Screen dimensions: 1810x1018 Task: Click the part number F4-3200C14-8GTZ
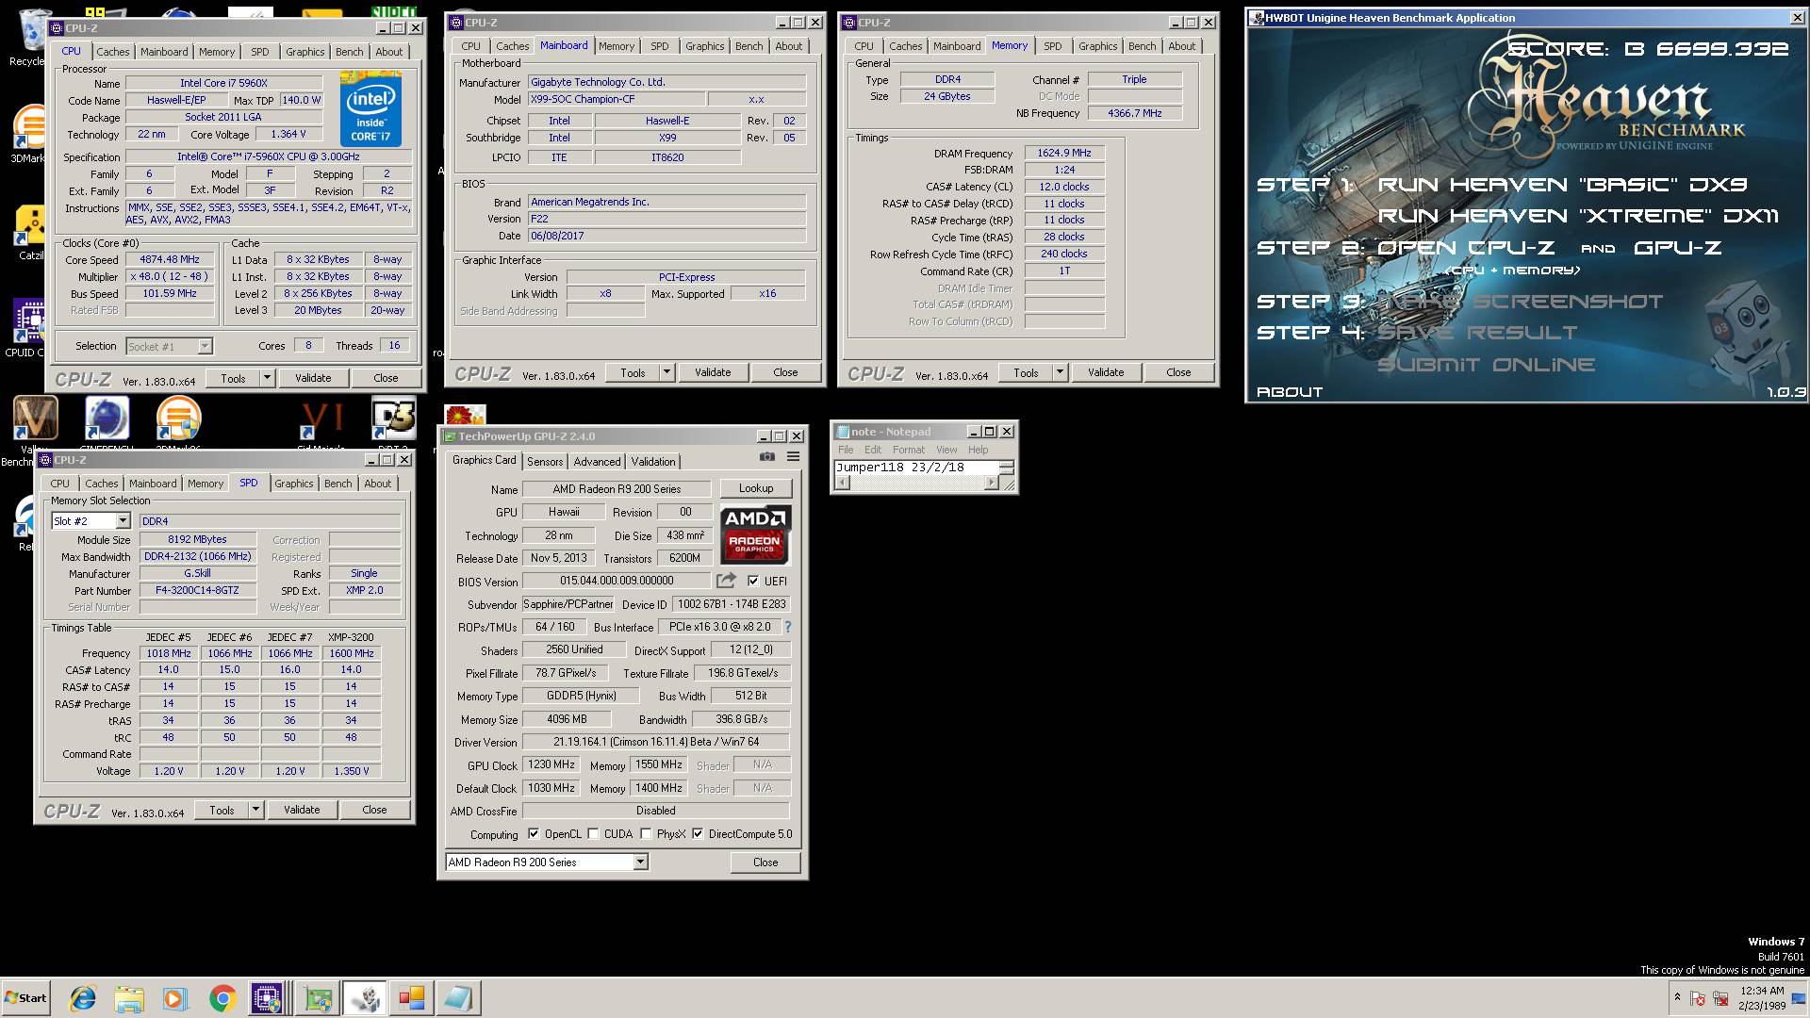pos(197,591)
